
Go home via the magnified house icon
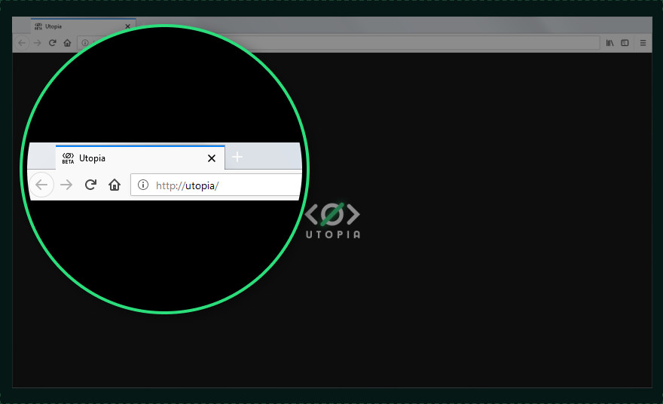(x=115, y=185)
